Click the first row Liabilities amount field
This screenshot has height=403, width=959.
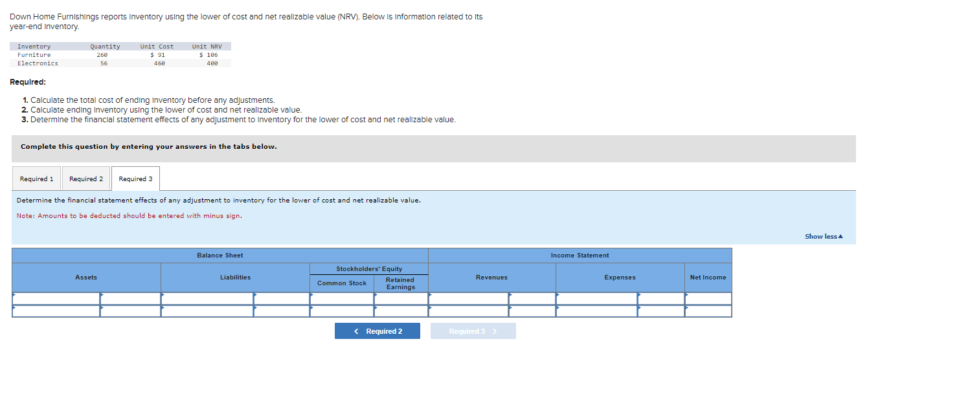coord(282,299)
